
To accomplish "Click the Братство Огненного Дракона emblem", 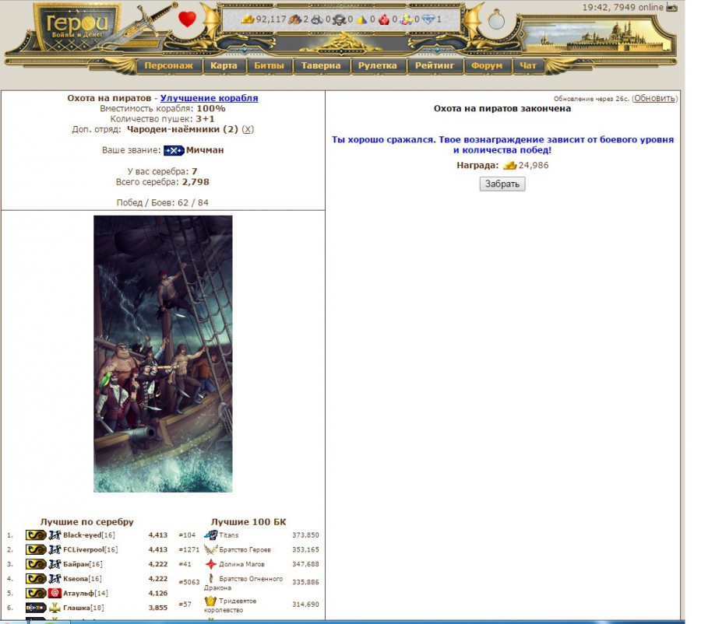I will (211, 578).
